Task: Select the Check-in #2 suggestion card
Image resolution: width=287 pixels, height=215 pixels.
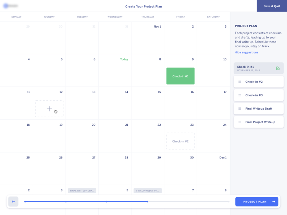Action: coord(259,82)
